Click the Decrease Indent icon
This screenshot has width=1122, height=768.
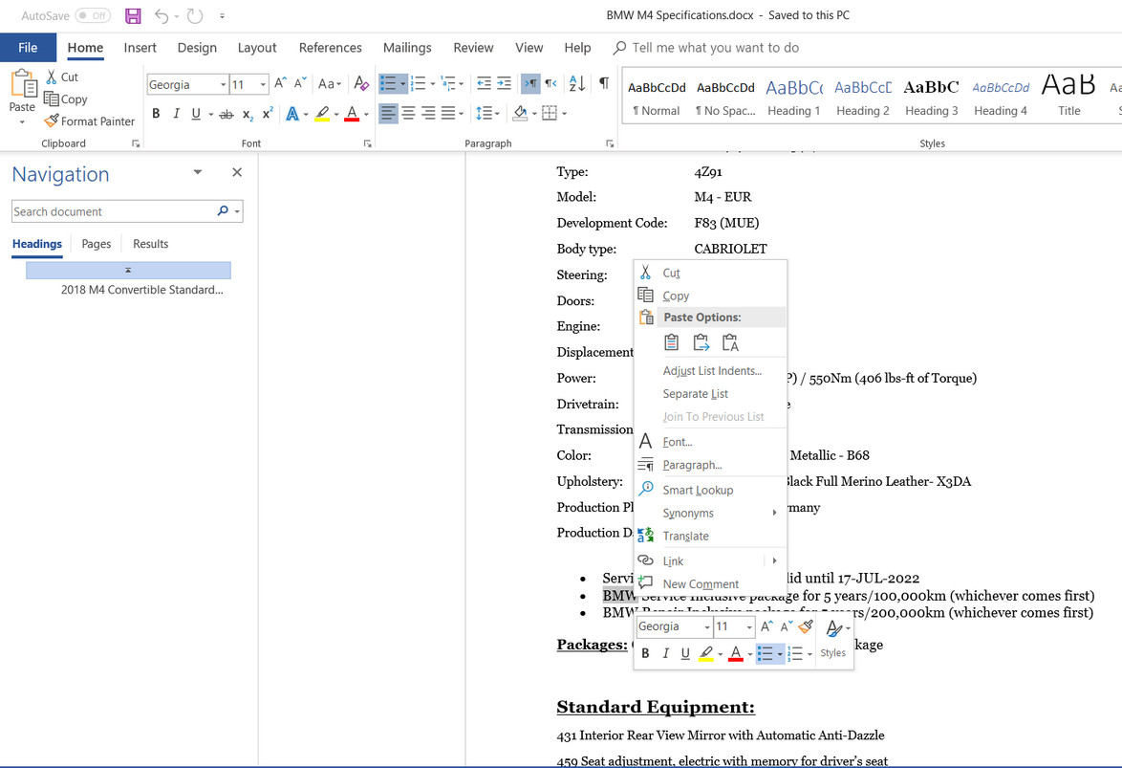coord(484,84)
